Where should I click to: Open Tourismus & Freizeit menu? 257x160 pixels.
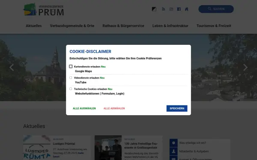214,26
